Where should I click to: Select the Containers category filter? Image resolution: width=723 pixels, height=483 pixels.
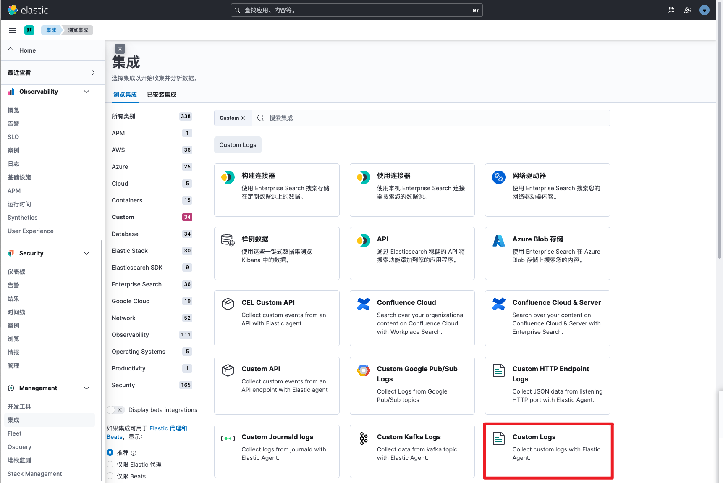[152, 200]
